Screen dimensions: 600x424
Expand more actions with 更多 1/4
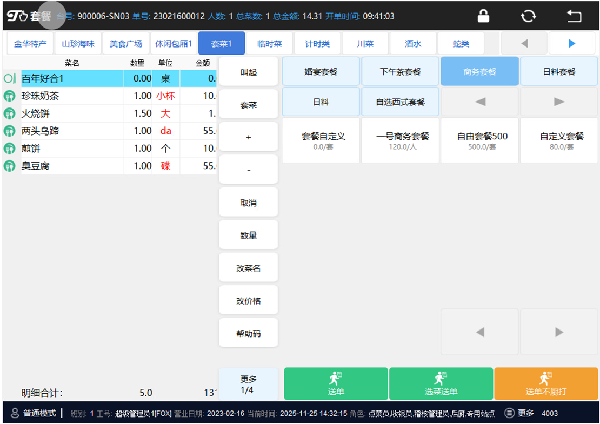[248, 384]
